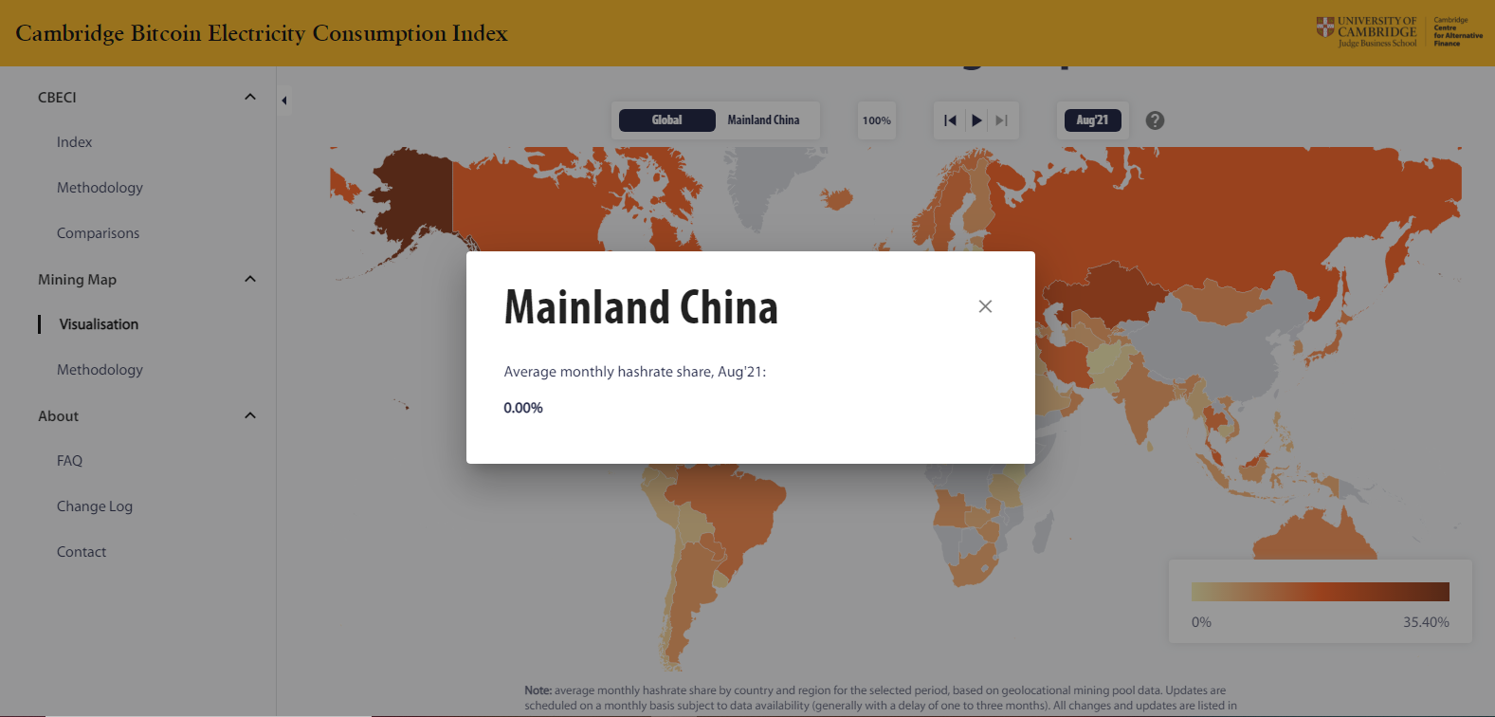The image size is (1495, 717).
Task: Click the Note text below the map
Action: pos(881,698)
